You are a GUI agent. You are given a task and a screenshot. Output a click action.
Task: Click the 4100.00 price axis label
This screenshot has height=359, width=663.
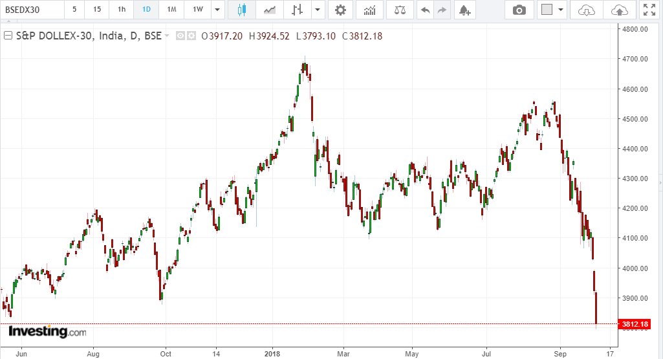coord(635,238)
